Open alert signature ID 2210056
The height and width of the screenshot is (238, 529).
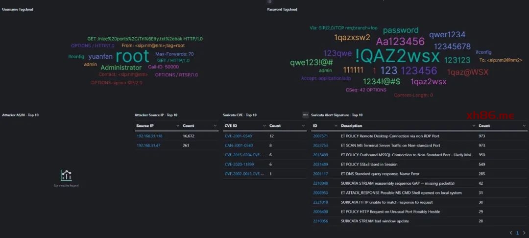[320, 221]
